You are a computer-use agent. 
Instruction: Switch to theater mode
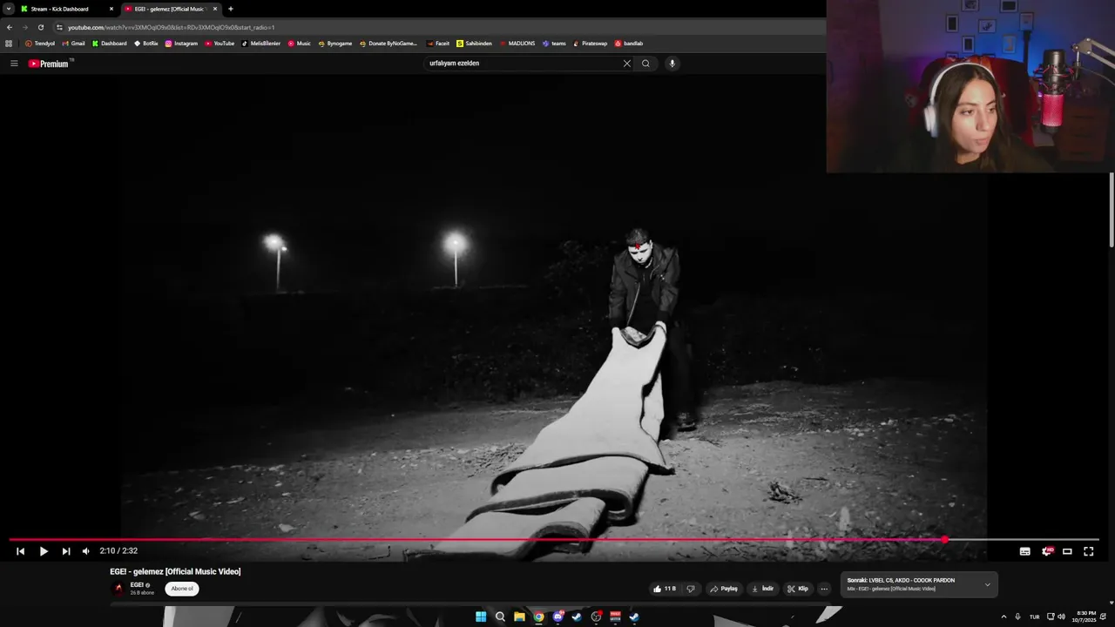pyautogui.click(x=1067, y=551)
